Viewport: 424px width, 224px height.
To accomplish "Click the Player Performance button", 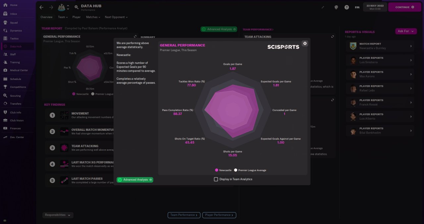I will click(x=219, y=215).
